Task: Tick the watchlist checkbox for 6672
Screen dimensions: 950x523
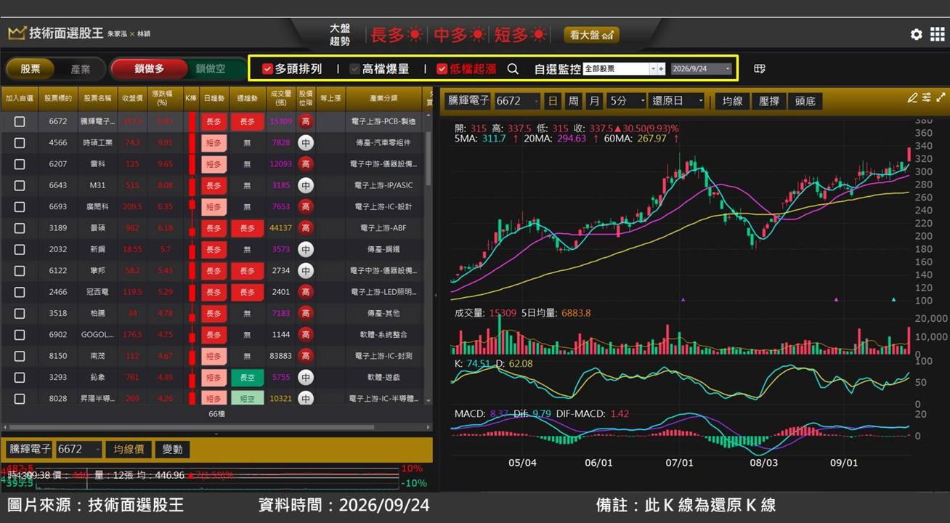Action: tap(20, 121)
